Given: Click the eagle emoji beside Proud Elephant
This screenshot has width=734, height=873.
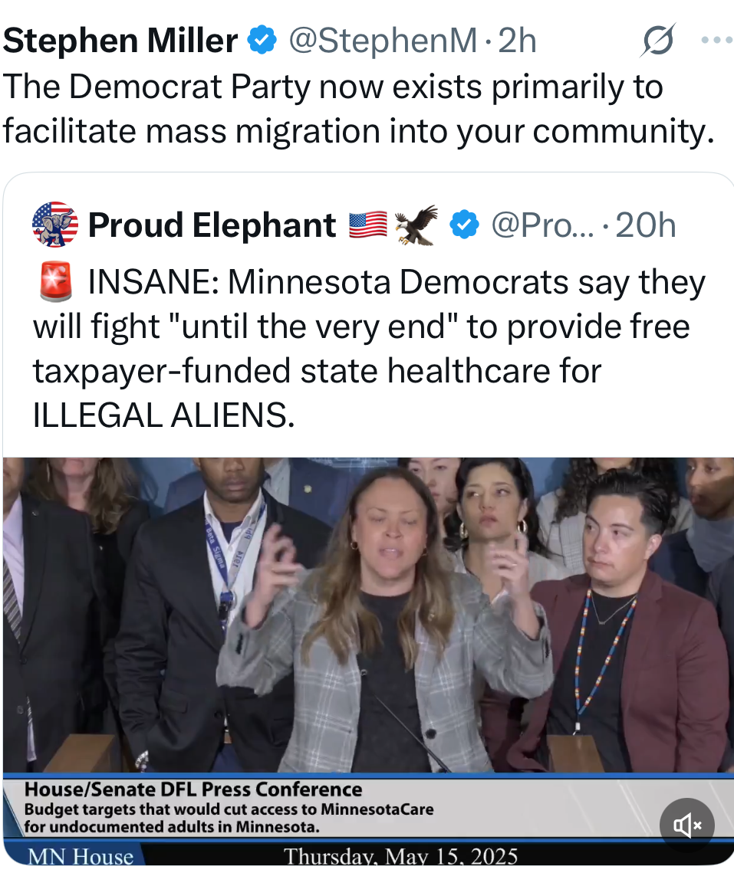Looking at the screenshot, I should [x=416, y=225].
